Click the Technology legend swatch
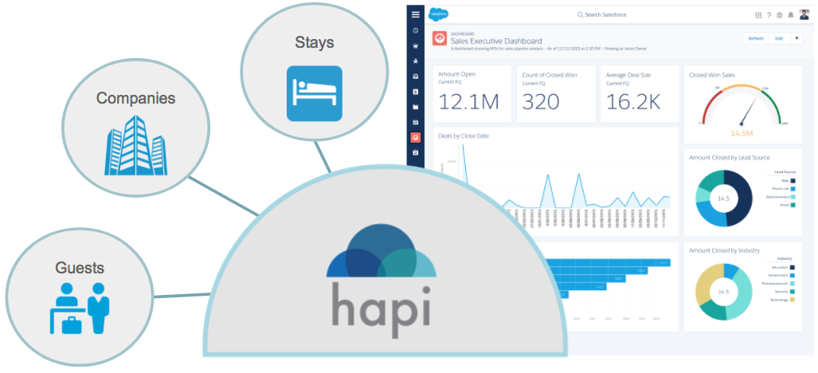 793,300
